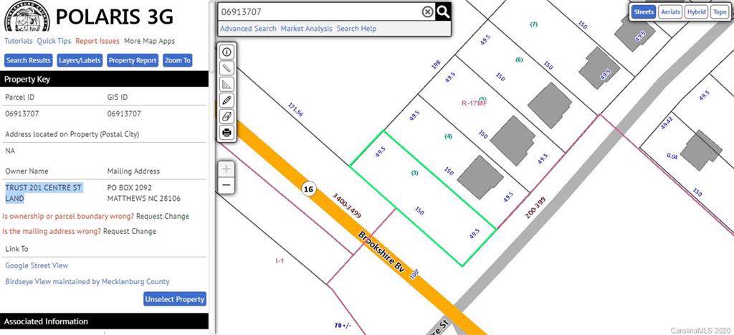Request Change for ownership or parcel boundary

coord(163,217)
